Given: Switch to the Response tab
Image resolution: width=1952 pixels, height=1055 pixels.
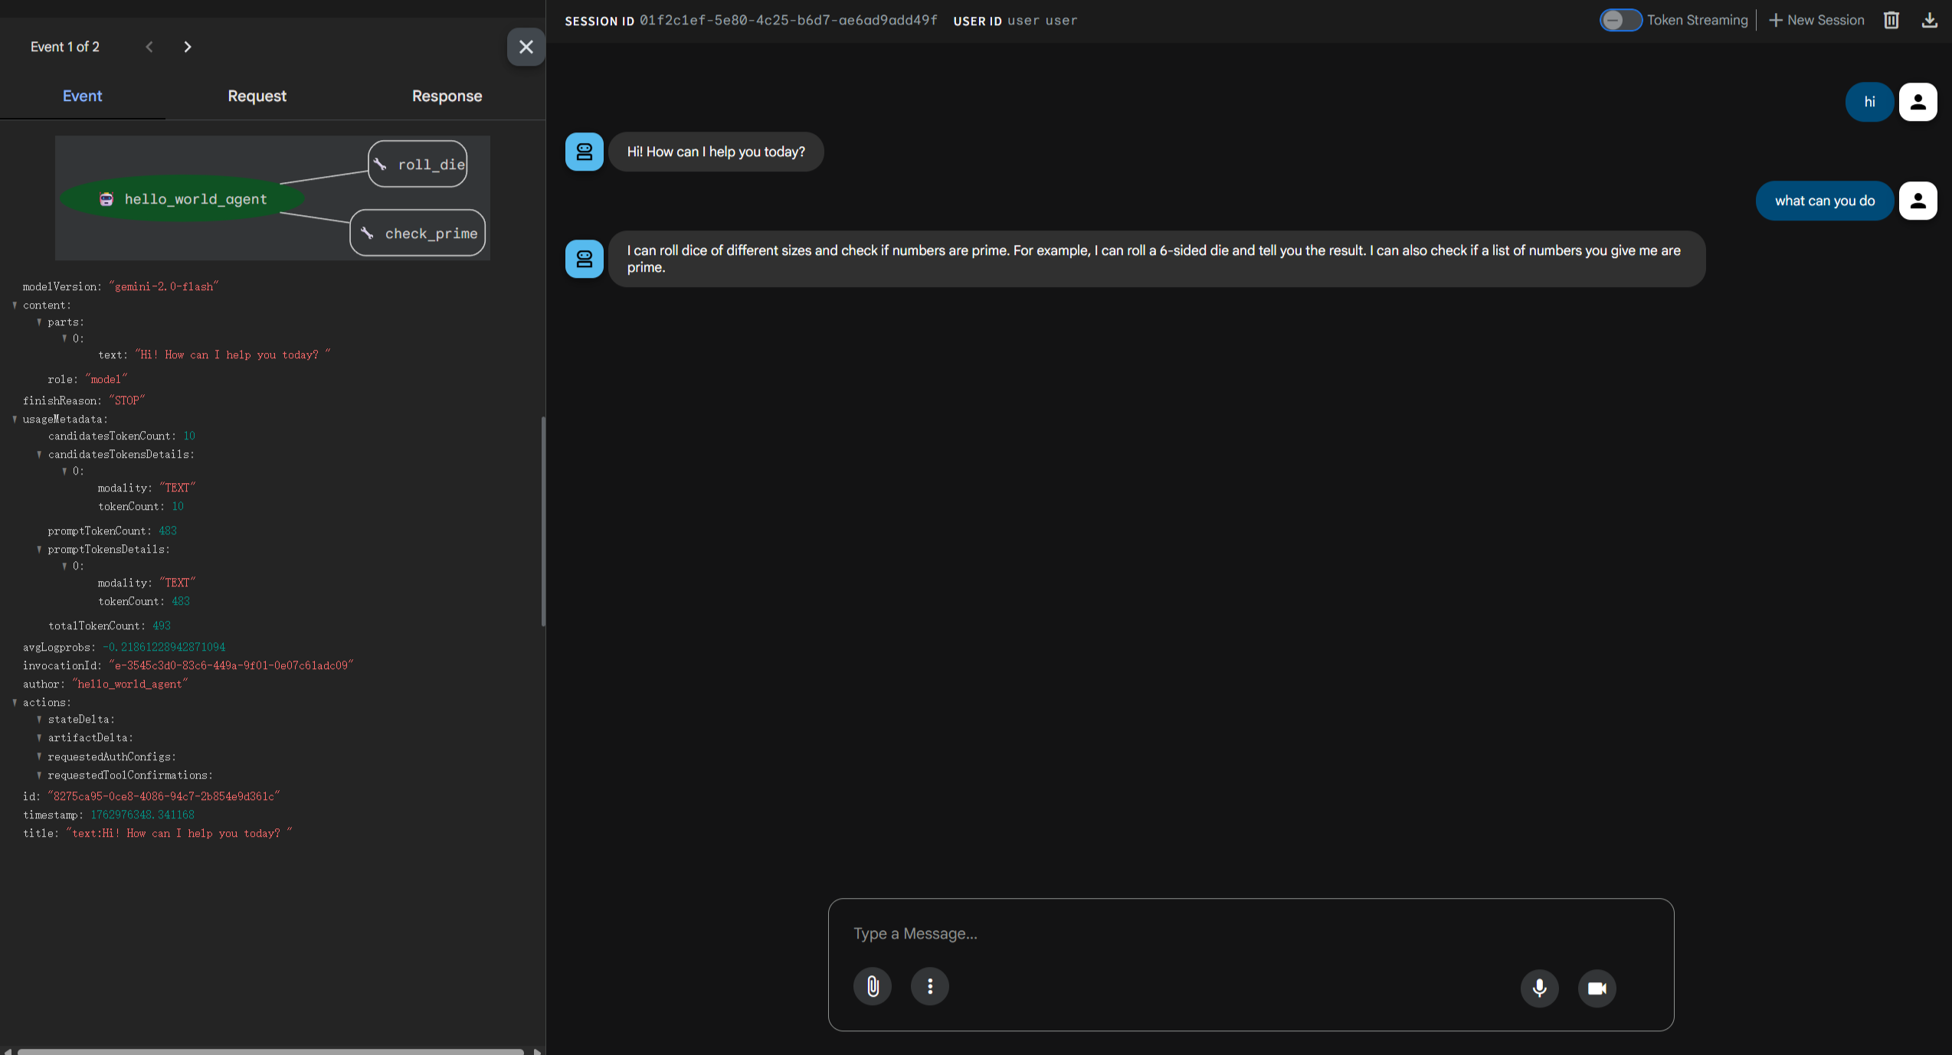Looking at the screenshot, I should (447, 96).
